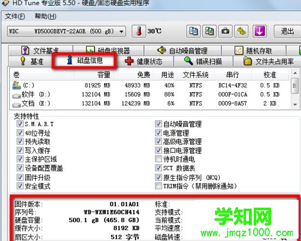Toggle the 自动噪音管理 feature checkbox

point(158,124)
